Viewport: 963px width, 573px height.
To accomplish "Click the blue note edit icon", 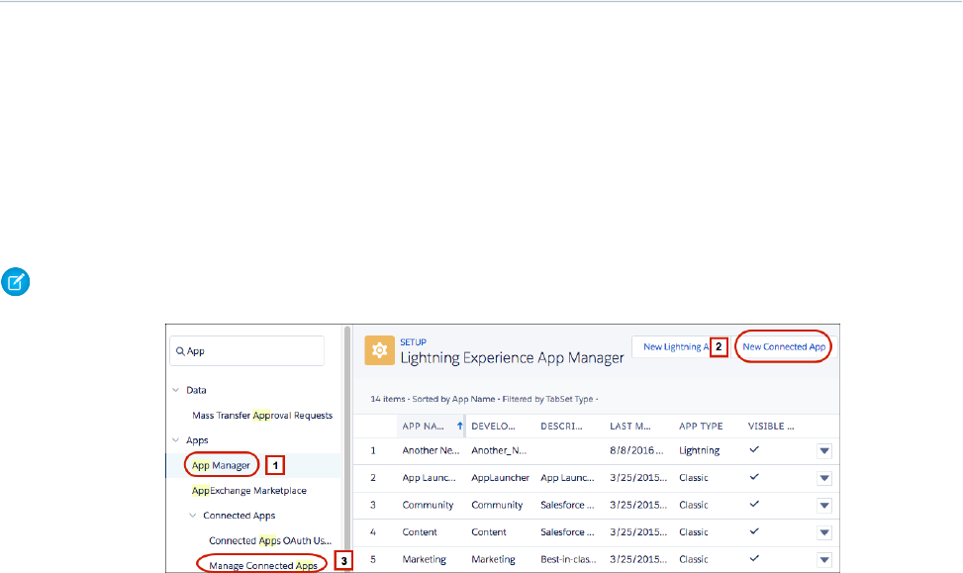I will (x=16, y=282).
